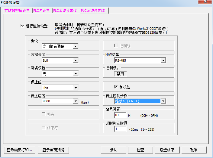Screen dimensions: 213x158
Task: Expand the H/W类型 RS-485 dropdown
Action: coord(163,60)
